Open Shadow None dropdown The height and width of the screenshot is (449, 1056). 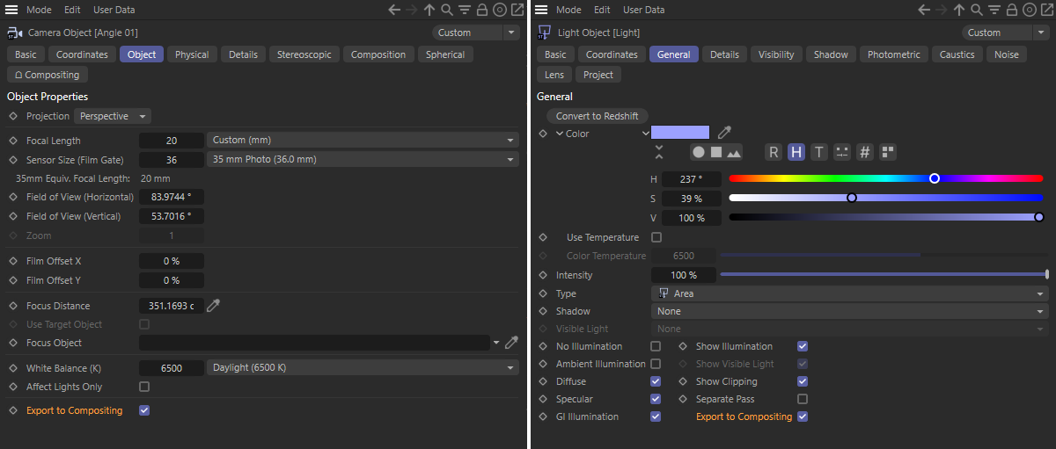pos(849,311)
